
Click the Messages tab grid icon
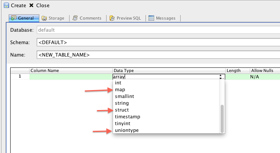pyautogui.click(x=151, y=18)
